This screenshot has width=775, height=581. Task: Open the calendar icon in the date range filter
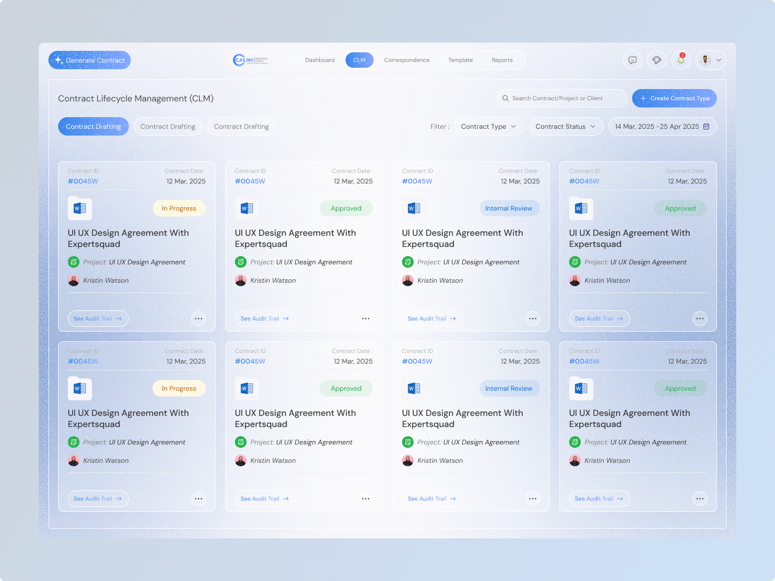point(706,126)
